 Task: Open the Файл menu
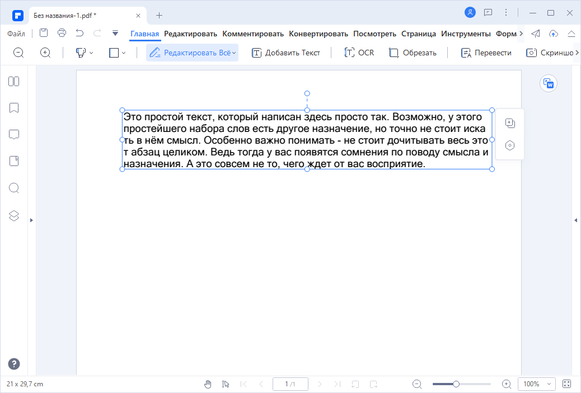click(x=16, y=34)
